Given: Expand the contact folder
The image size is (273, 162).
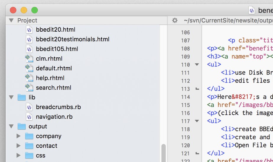Looking at the screenshot, I should click(x=18, y=146).
